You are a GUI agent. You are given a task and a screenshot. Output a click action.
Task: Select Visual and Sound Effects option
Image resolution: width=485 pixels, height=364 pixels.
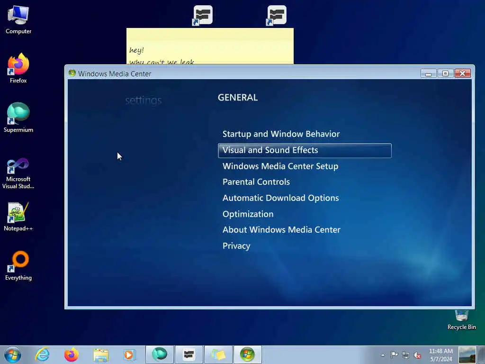click(305, 150)
